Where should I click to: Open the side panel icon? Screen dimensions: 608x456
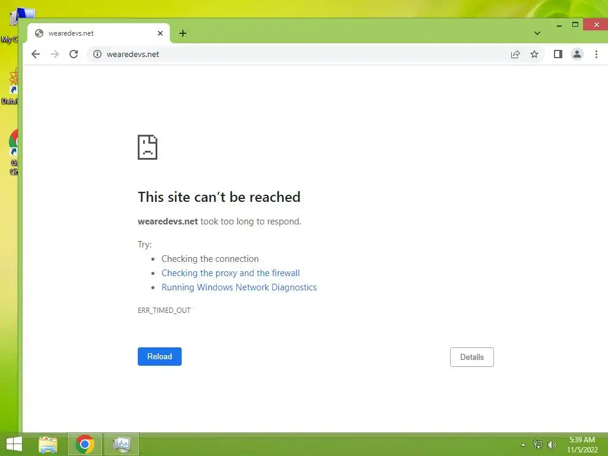click(558, 54)
